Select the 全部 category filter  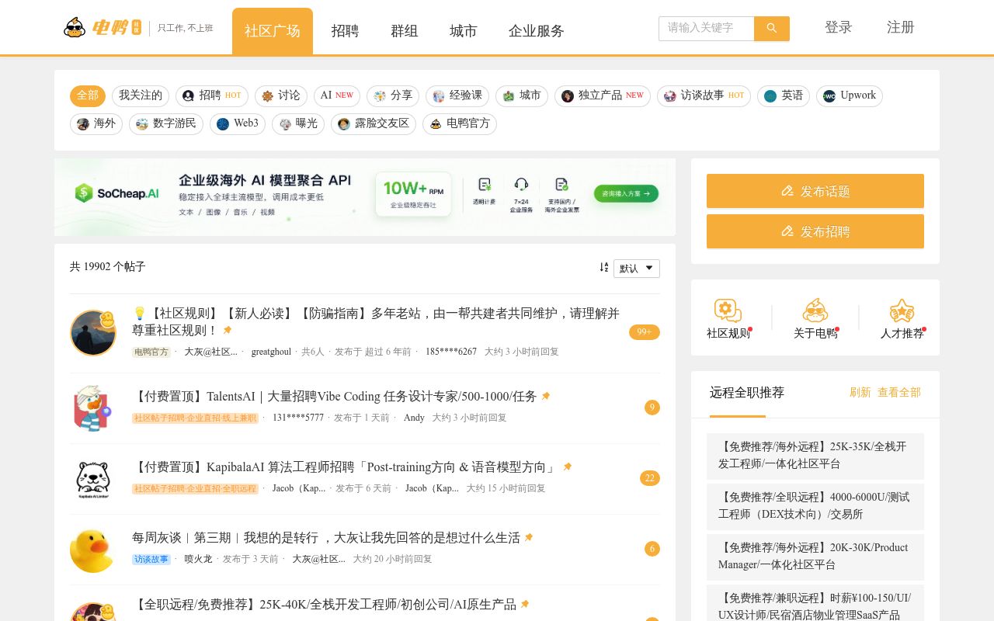(x=88, y=95)
